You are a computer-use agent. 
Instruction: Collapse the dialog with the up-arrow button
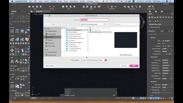(108, 24)
